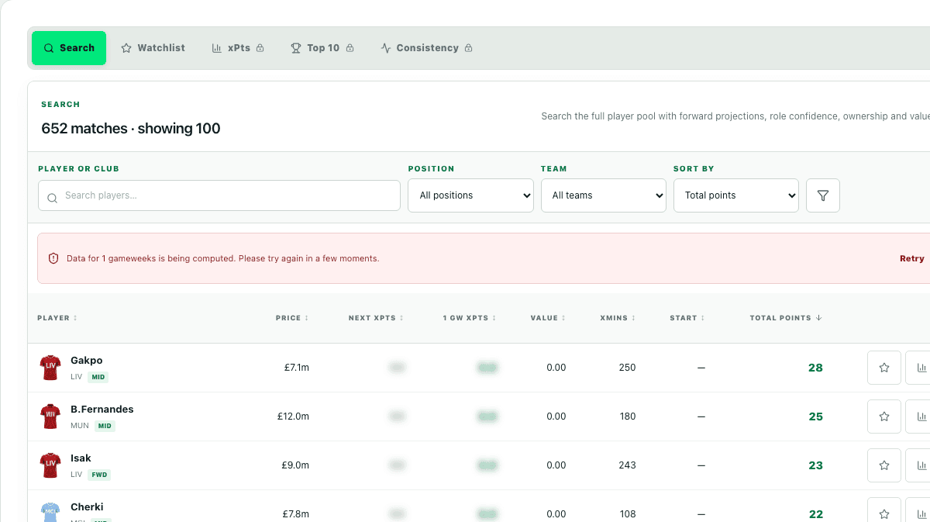Click the warning shield icon in alert
This screenshot has width=930, height=522.
click(x=53, y=258)
